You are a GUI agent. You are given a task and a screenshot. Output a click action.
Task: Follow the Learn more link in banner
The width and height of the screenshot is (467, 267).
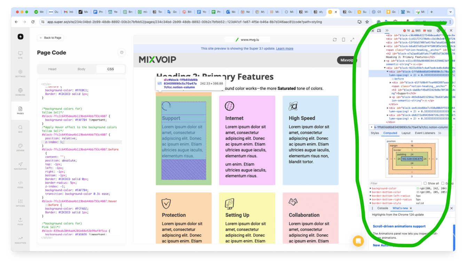coord(285,49)
